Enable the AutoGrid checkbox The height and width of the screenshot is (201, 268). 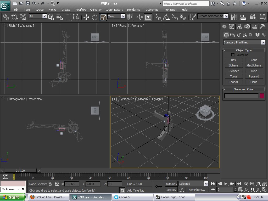click(233, 55)
